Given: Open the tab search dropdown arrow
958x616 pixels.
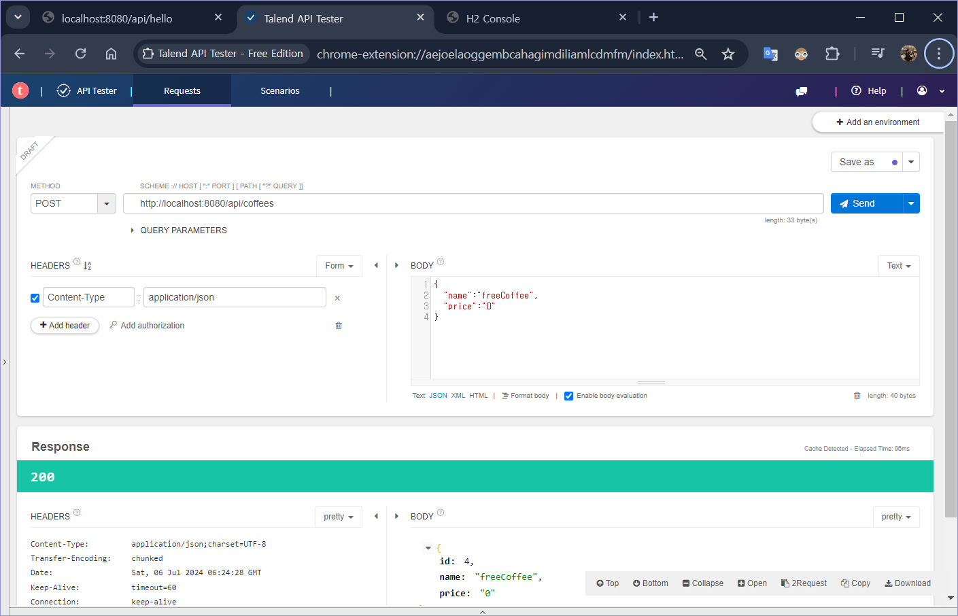Looking at the screenshot, I should [18, 17].
